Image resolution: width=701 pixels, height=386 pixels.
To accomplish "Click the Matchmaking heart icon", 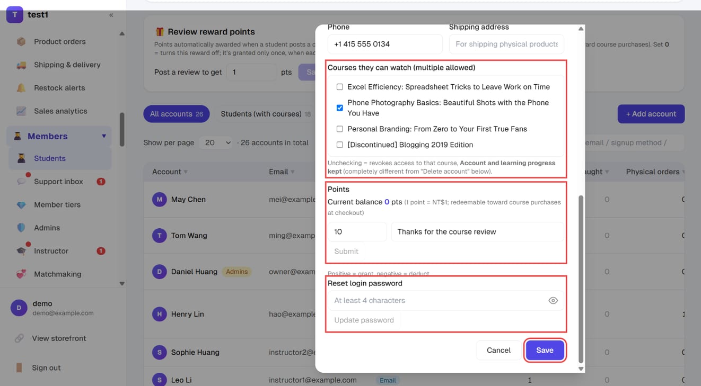I will [x=21, y=274].
